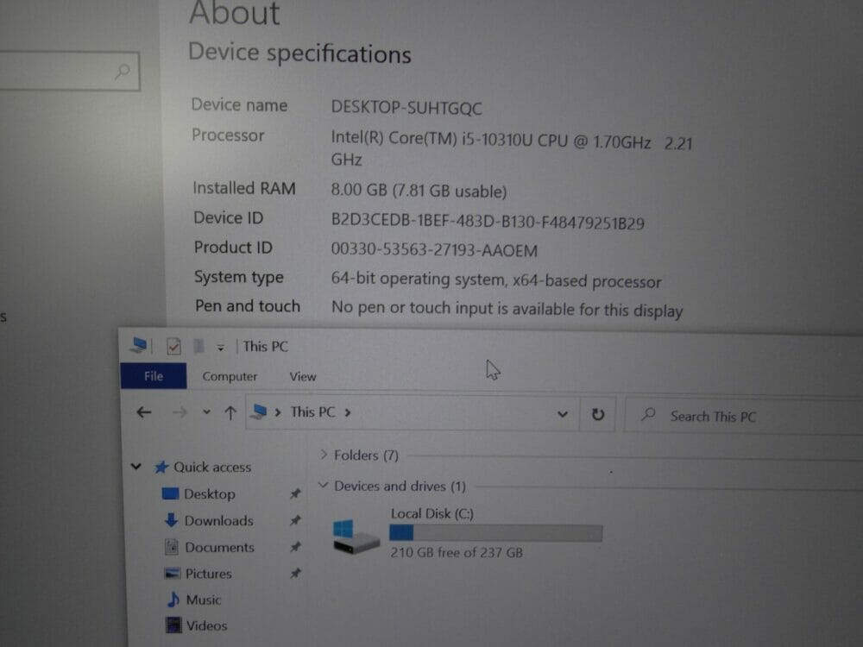Open the address bar history dropdown

(562, 414)
